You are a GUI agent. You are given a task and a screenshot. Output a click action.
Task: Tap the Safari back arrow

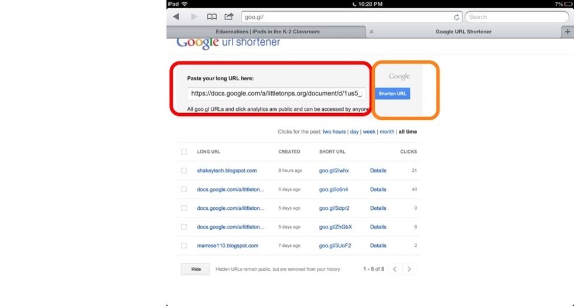pyautogui.click(x=176, y=17)
